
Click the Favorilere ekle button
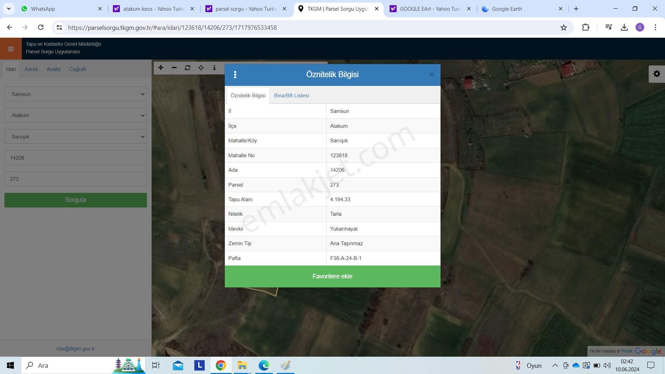pos(332,276)
